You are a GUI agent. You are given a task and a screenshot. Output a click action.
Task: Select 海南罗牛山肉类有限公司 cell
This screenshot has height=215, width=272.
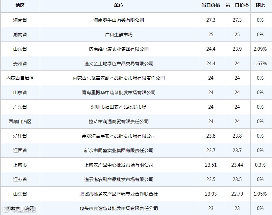click(x=119, y=20)
